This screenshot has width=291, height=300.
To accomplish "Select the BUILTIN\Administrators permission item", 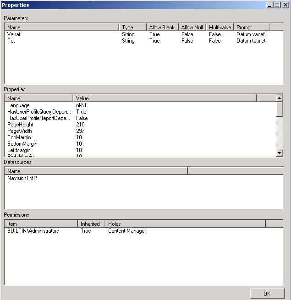I will 33,231.
